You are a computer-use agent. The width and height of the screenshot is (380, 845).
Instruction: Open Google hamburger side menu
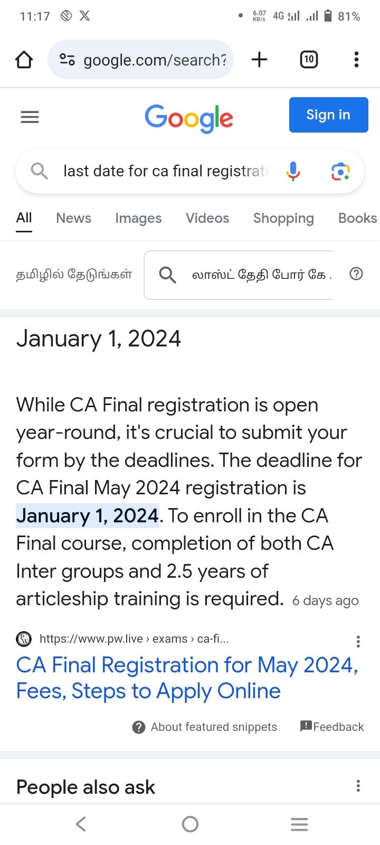point(30,117)
